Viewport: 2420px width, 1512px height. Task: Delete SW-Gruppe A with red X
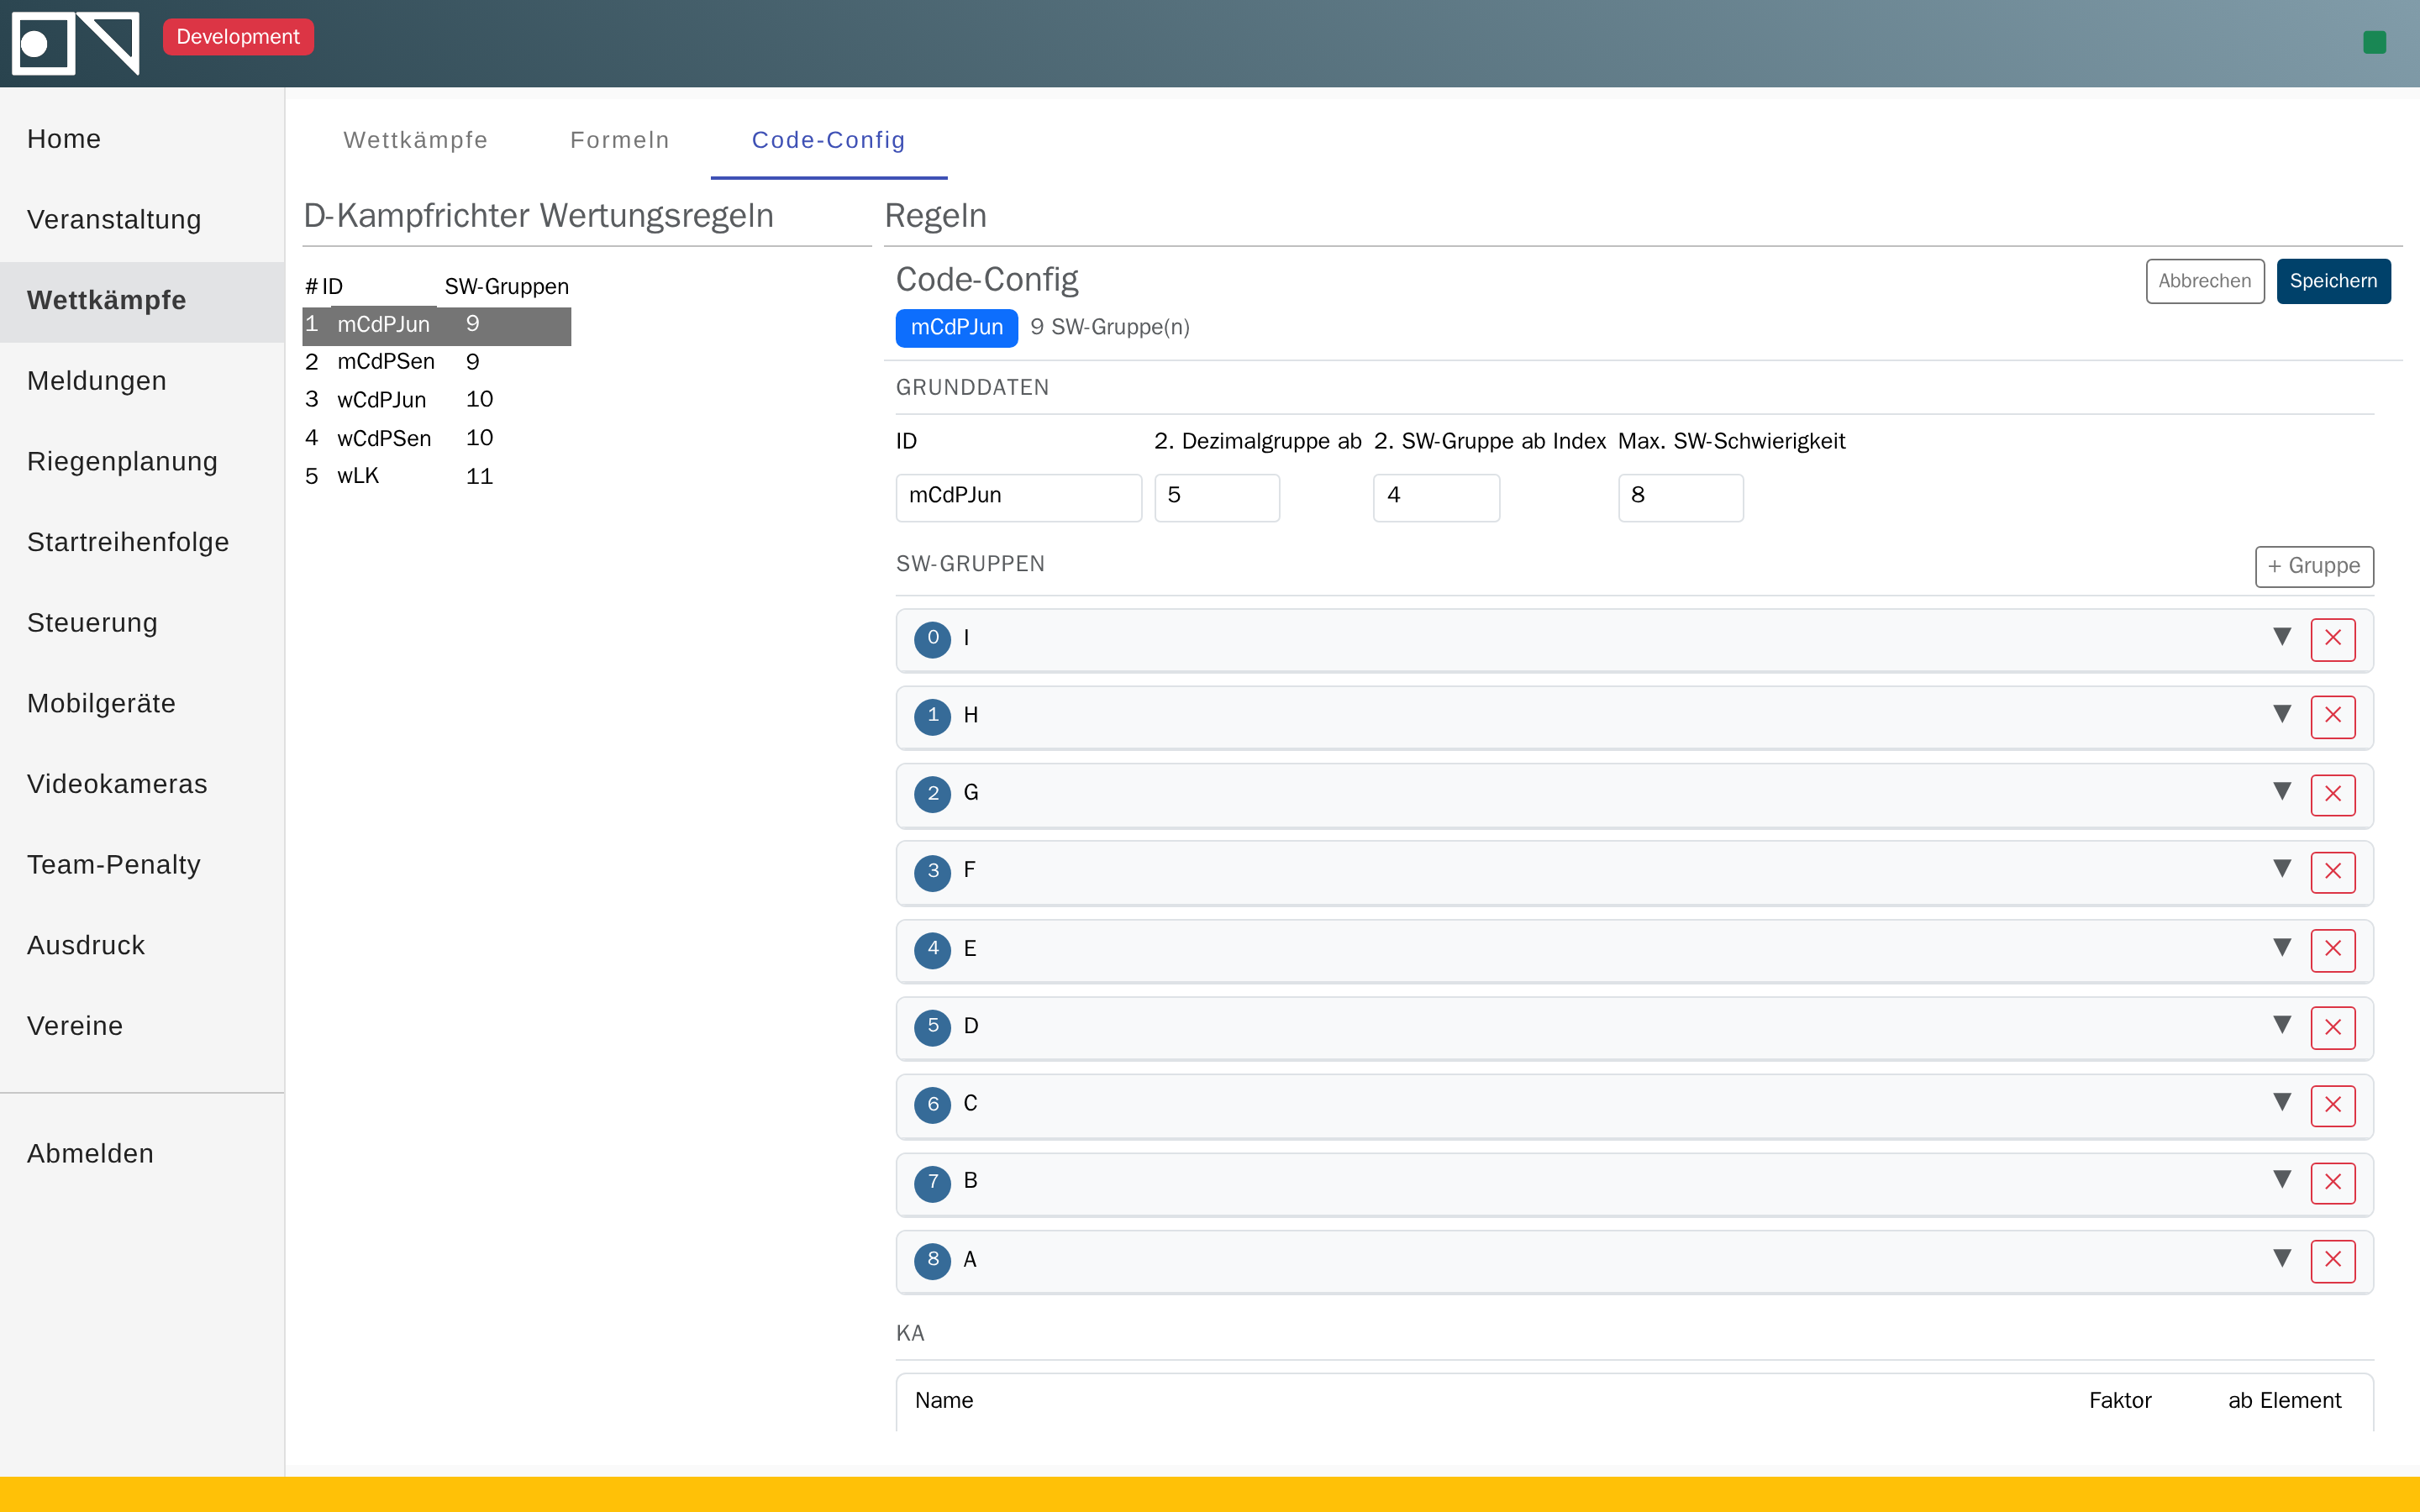coord(2332,1260)
